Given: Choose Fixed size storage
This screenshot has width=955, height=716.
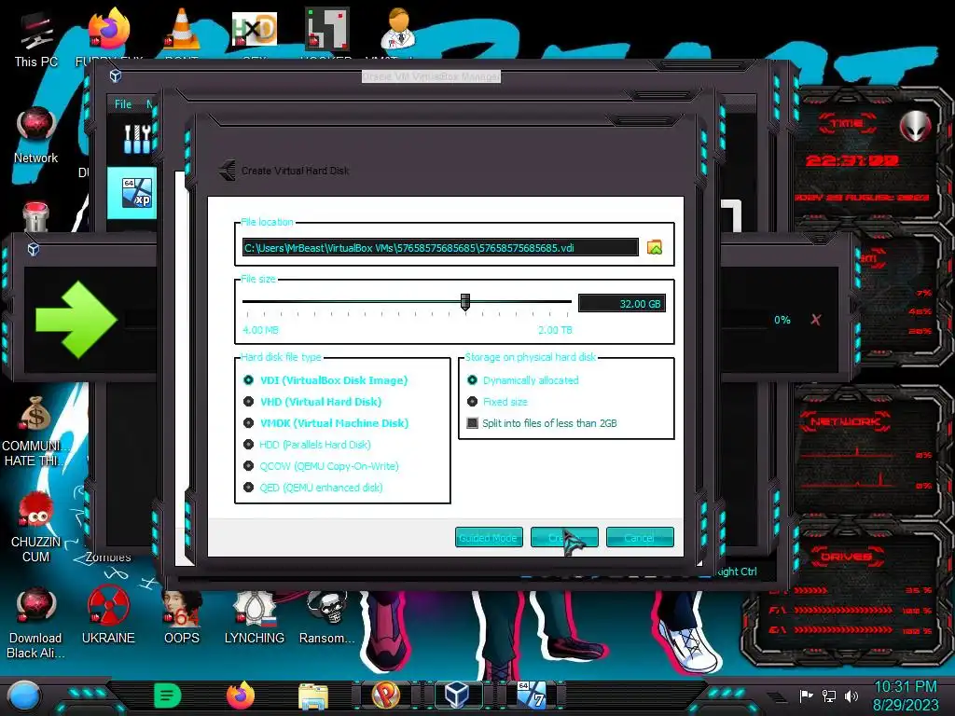Looking at the screenshot, I should pyautogui.click(x=497, y=402).
